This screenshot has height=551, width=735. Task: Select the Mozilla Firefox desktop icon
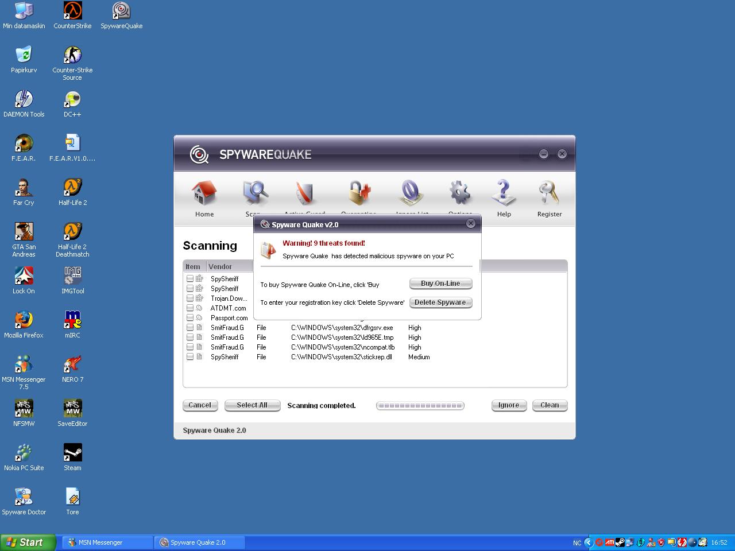click(24, 325)
